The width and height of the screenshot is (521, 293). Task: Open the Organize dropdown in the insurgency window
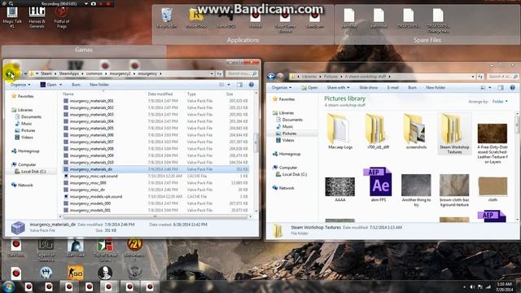[x=20, y=85]
